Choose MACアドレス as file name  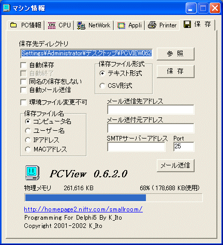pos(28,149)
